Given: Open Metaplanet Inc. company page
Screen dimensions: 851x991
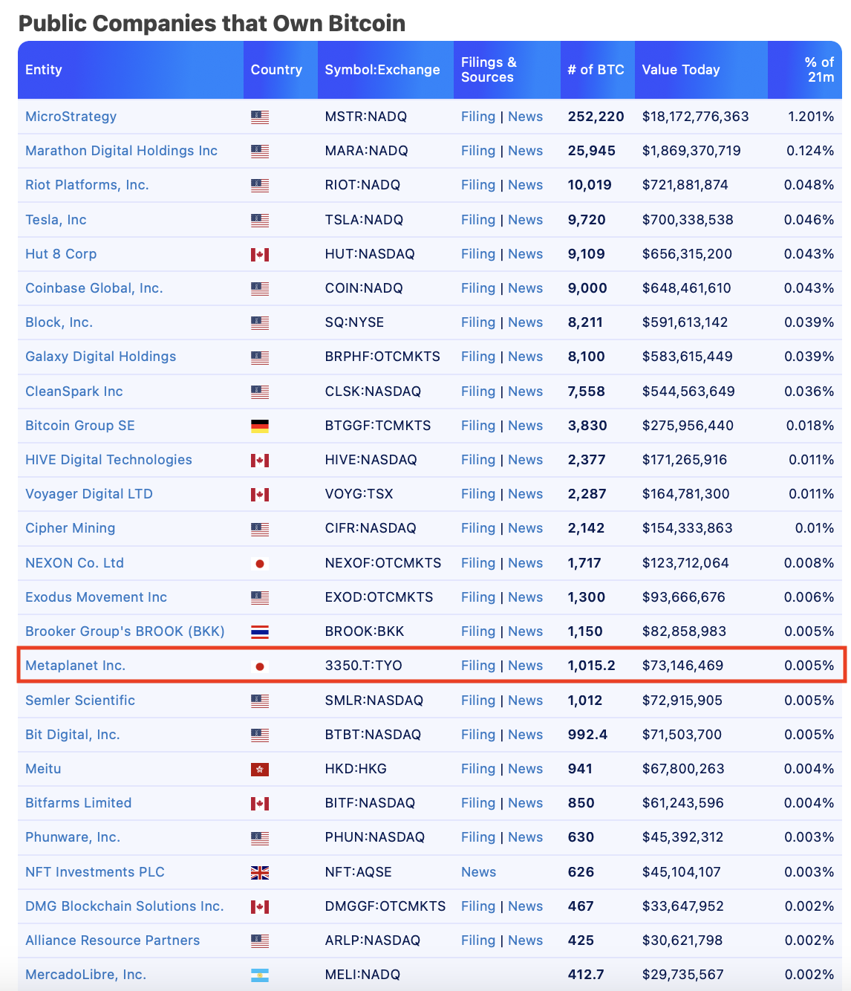Looking at the screenshot, I should click(75, 666).
